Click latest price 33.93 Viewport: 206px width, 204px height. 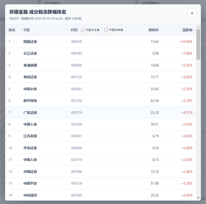tap(154, 89)
